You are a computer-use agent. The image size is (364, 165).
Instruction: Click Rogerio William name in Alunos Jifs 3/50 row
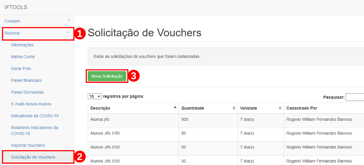[319, 161]
